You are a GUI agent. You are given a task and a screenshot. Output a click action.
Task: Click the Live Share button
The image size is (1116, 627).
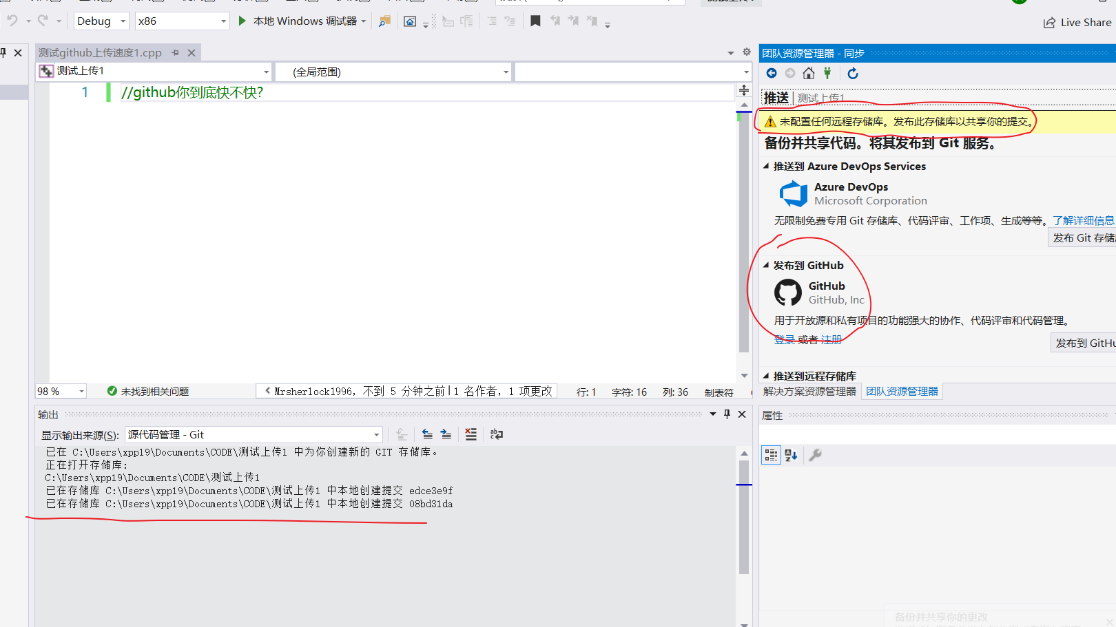pos(1077,23)
